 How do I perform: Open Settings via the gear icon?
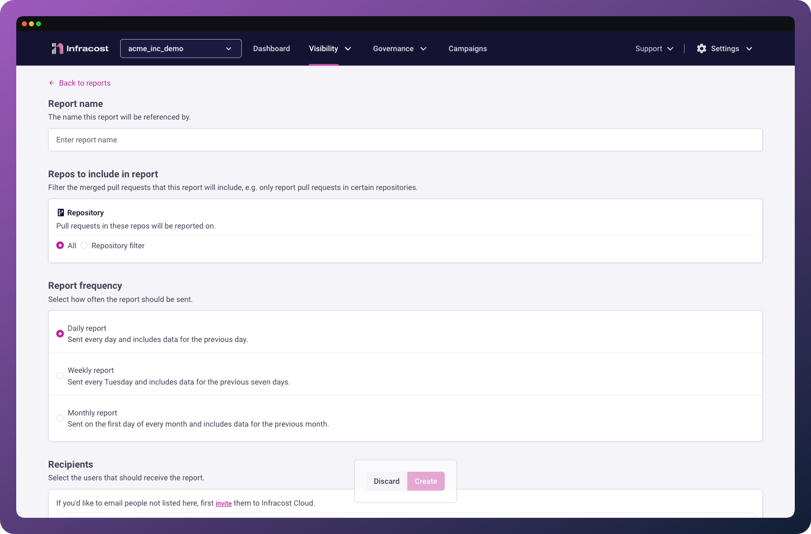coord(702,48)
